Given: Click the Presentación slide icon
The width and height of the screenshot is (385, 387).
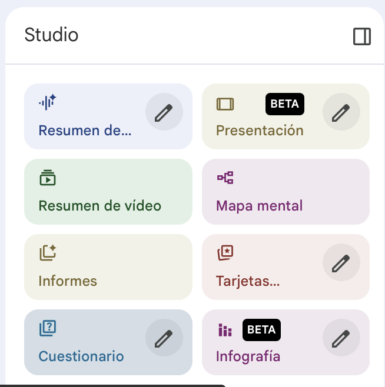Looking at the screenshot, I should (x=225, y=104).
